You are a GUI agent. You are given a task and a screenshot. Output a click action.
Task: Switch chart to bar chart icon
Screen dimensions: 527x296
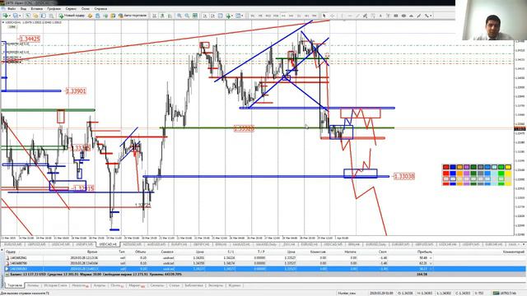154,16
